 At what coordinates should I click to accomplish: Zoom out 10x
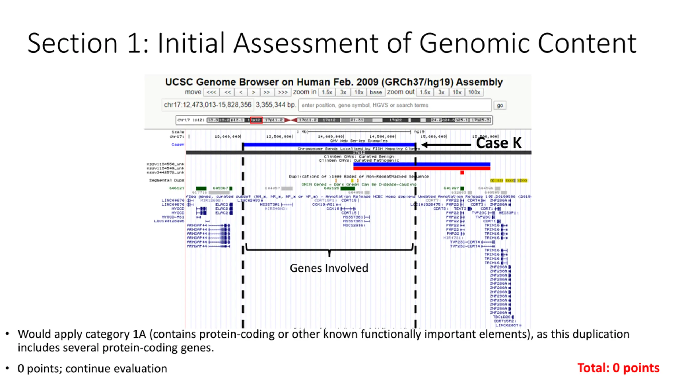point(457,92)
